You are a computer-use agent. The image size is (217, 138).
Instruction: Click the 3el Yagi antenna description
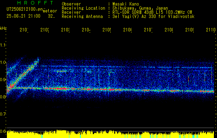(x=154, y=17)
